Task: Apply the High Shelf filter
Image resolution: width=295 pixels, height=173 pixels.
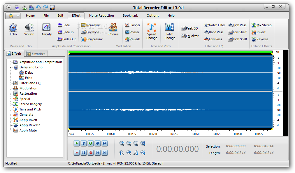Action: (238, 39)
